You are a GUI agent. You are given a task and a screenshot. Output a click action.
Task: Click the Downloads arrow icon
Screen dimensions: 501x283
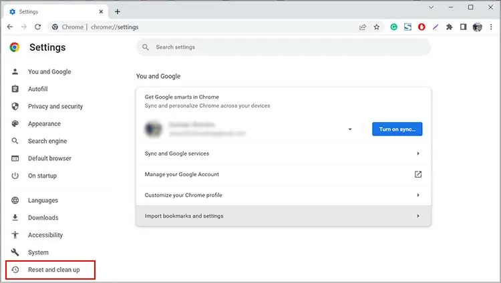(15, 218)
